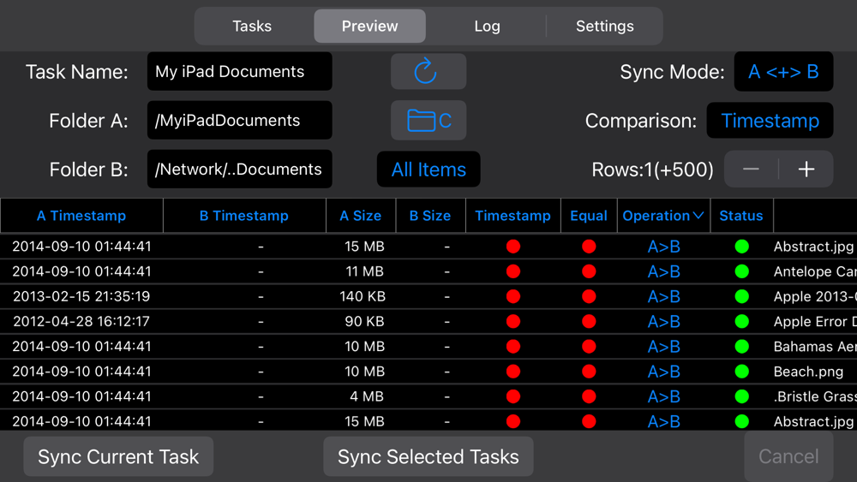Click the 11 MB size cell
This screenshot has height=482, width=857.
tap(364, 271)
